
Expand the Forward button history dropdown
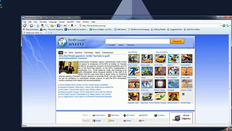coord(34,26)
